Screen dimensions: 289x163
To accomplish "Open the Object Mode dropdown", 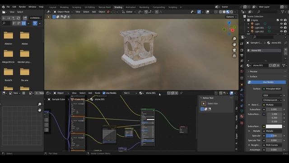I will [x=63, y=12].
